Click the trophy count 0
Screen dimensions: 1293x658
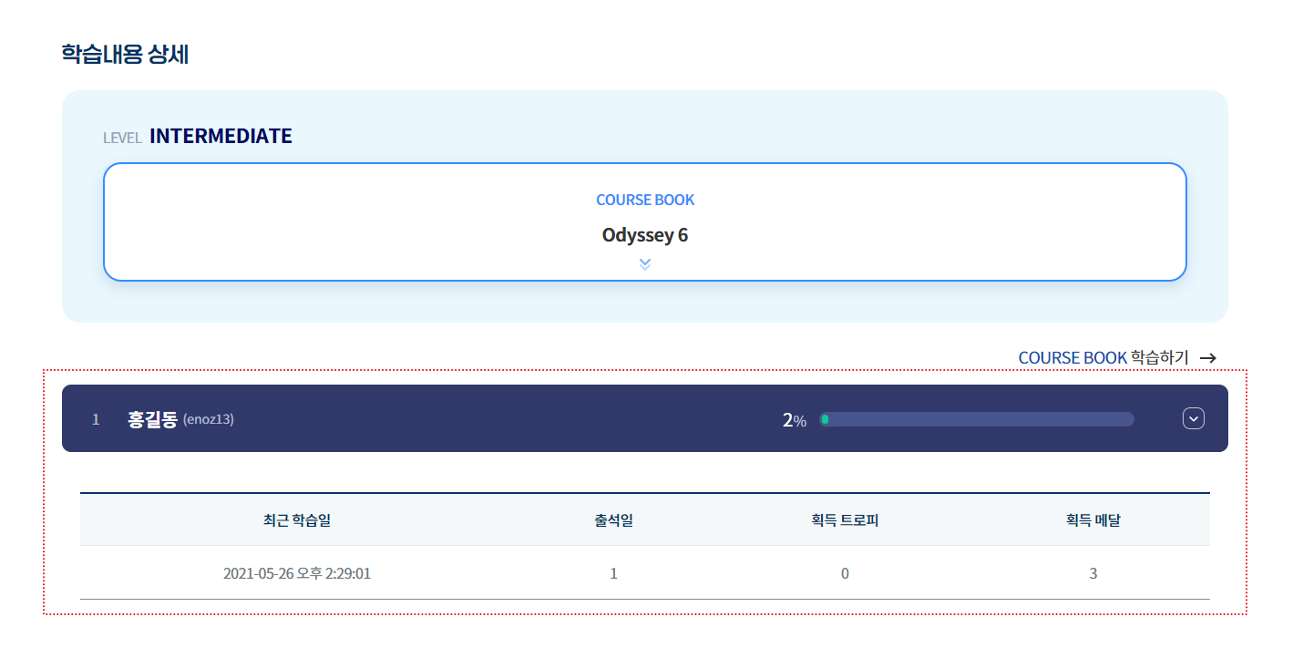(845, 573)
